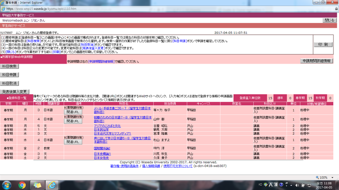Screen dimensions: 339x190
Task: Click the キャンパス column header
Action: pyautogui.click(x=203, y=104)
